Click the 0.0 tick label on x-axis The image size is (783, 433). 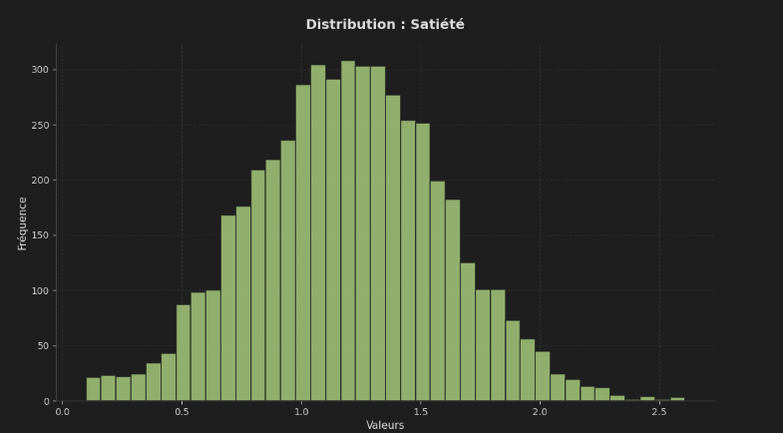tap(63, 412)
